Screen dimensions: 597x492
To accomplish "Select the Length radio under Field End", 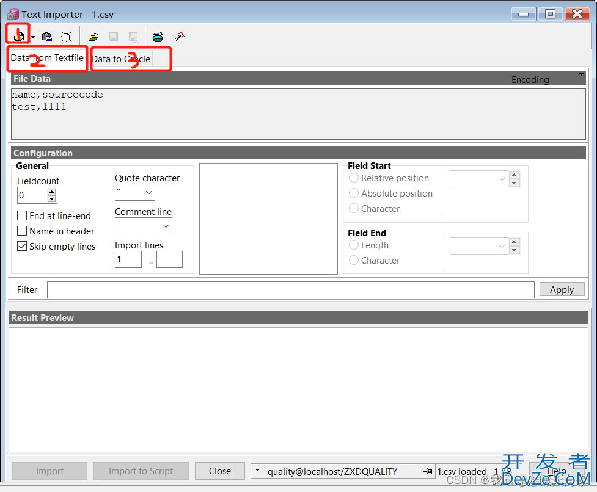I will coord(354,245).
